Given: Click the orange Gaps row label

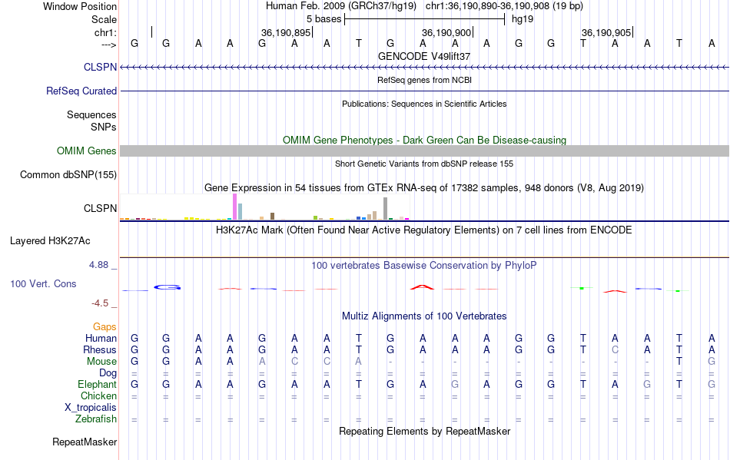Looking at the screenshot, I should (105, 326).
